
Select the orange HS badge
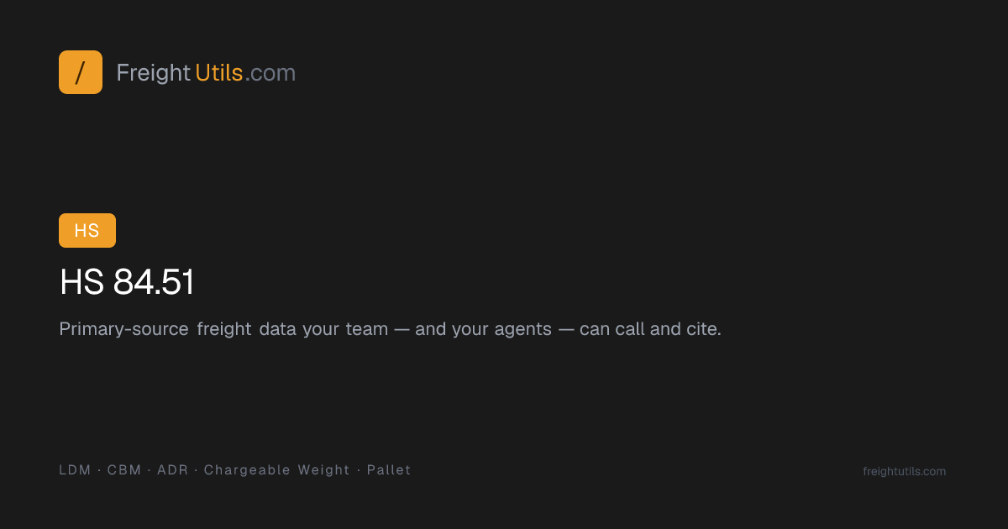[x=87, y=231]
